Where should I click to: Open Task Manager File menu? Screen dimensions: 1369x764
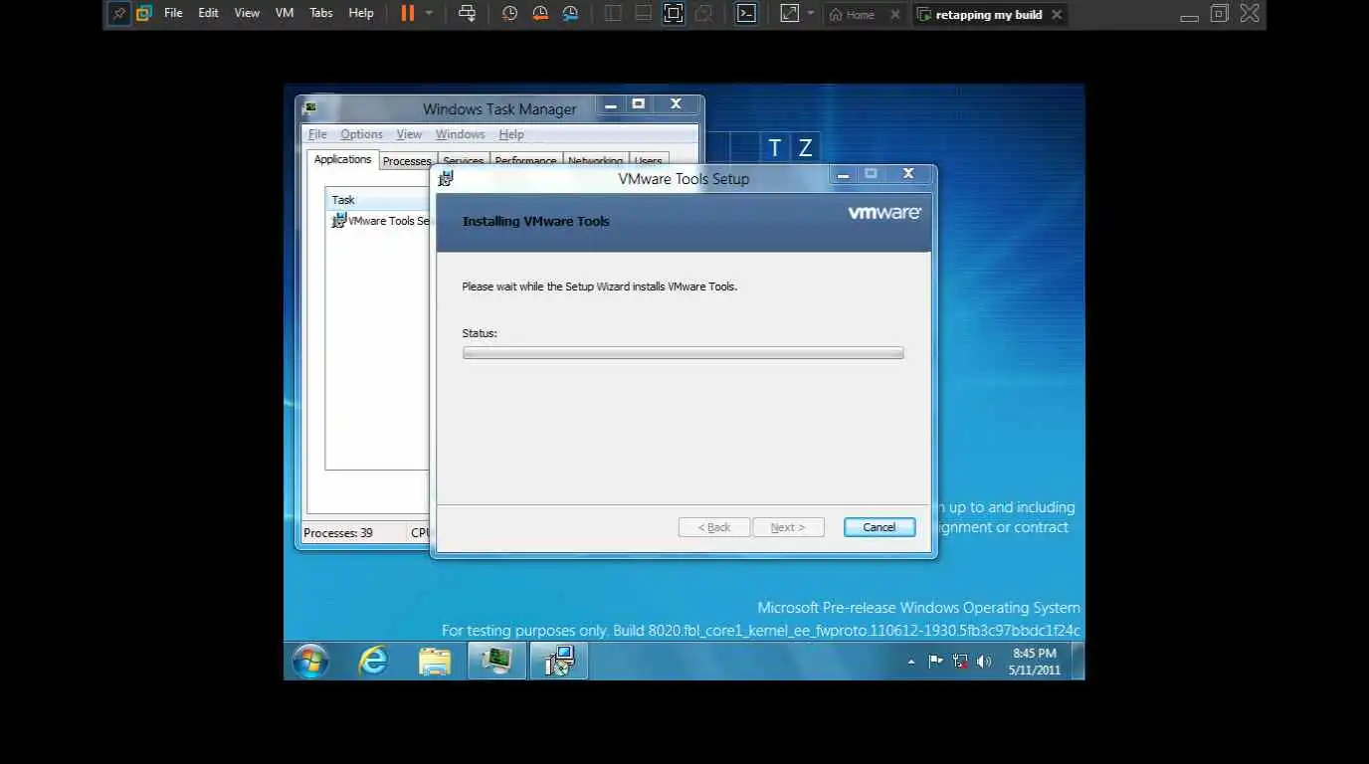pyautogui.click(x=317, y=134)
